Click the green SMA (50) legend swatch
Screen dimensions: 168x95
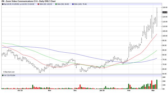tap(56, 4)
